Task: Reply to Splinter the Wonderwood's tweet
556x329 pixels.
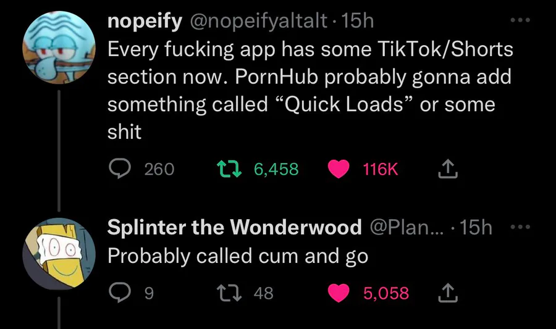Action: point(120,293)
